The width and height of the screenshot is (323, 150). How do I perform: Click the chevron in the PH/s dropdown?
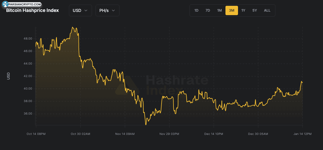(x=113, y=10)
